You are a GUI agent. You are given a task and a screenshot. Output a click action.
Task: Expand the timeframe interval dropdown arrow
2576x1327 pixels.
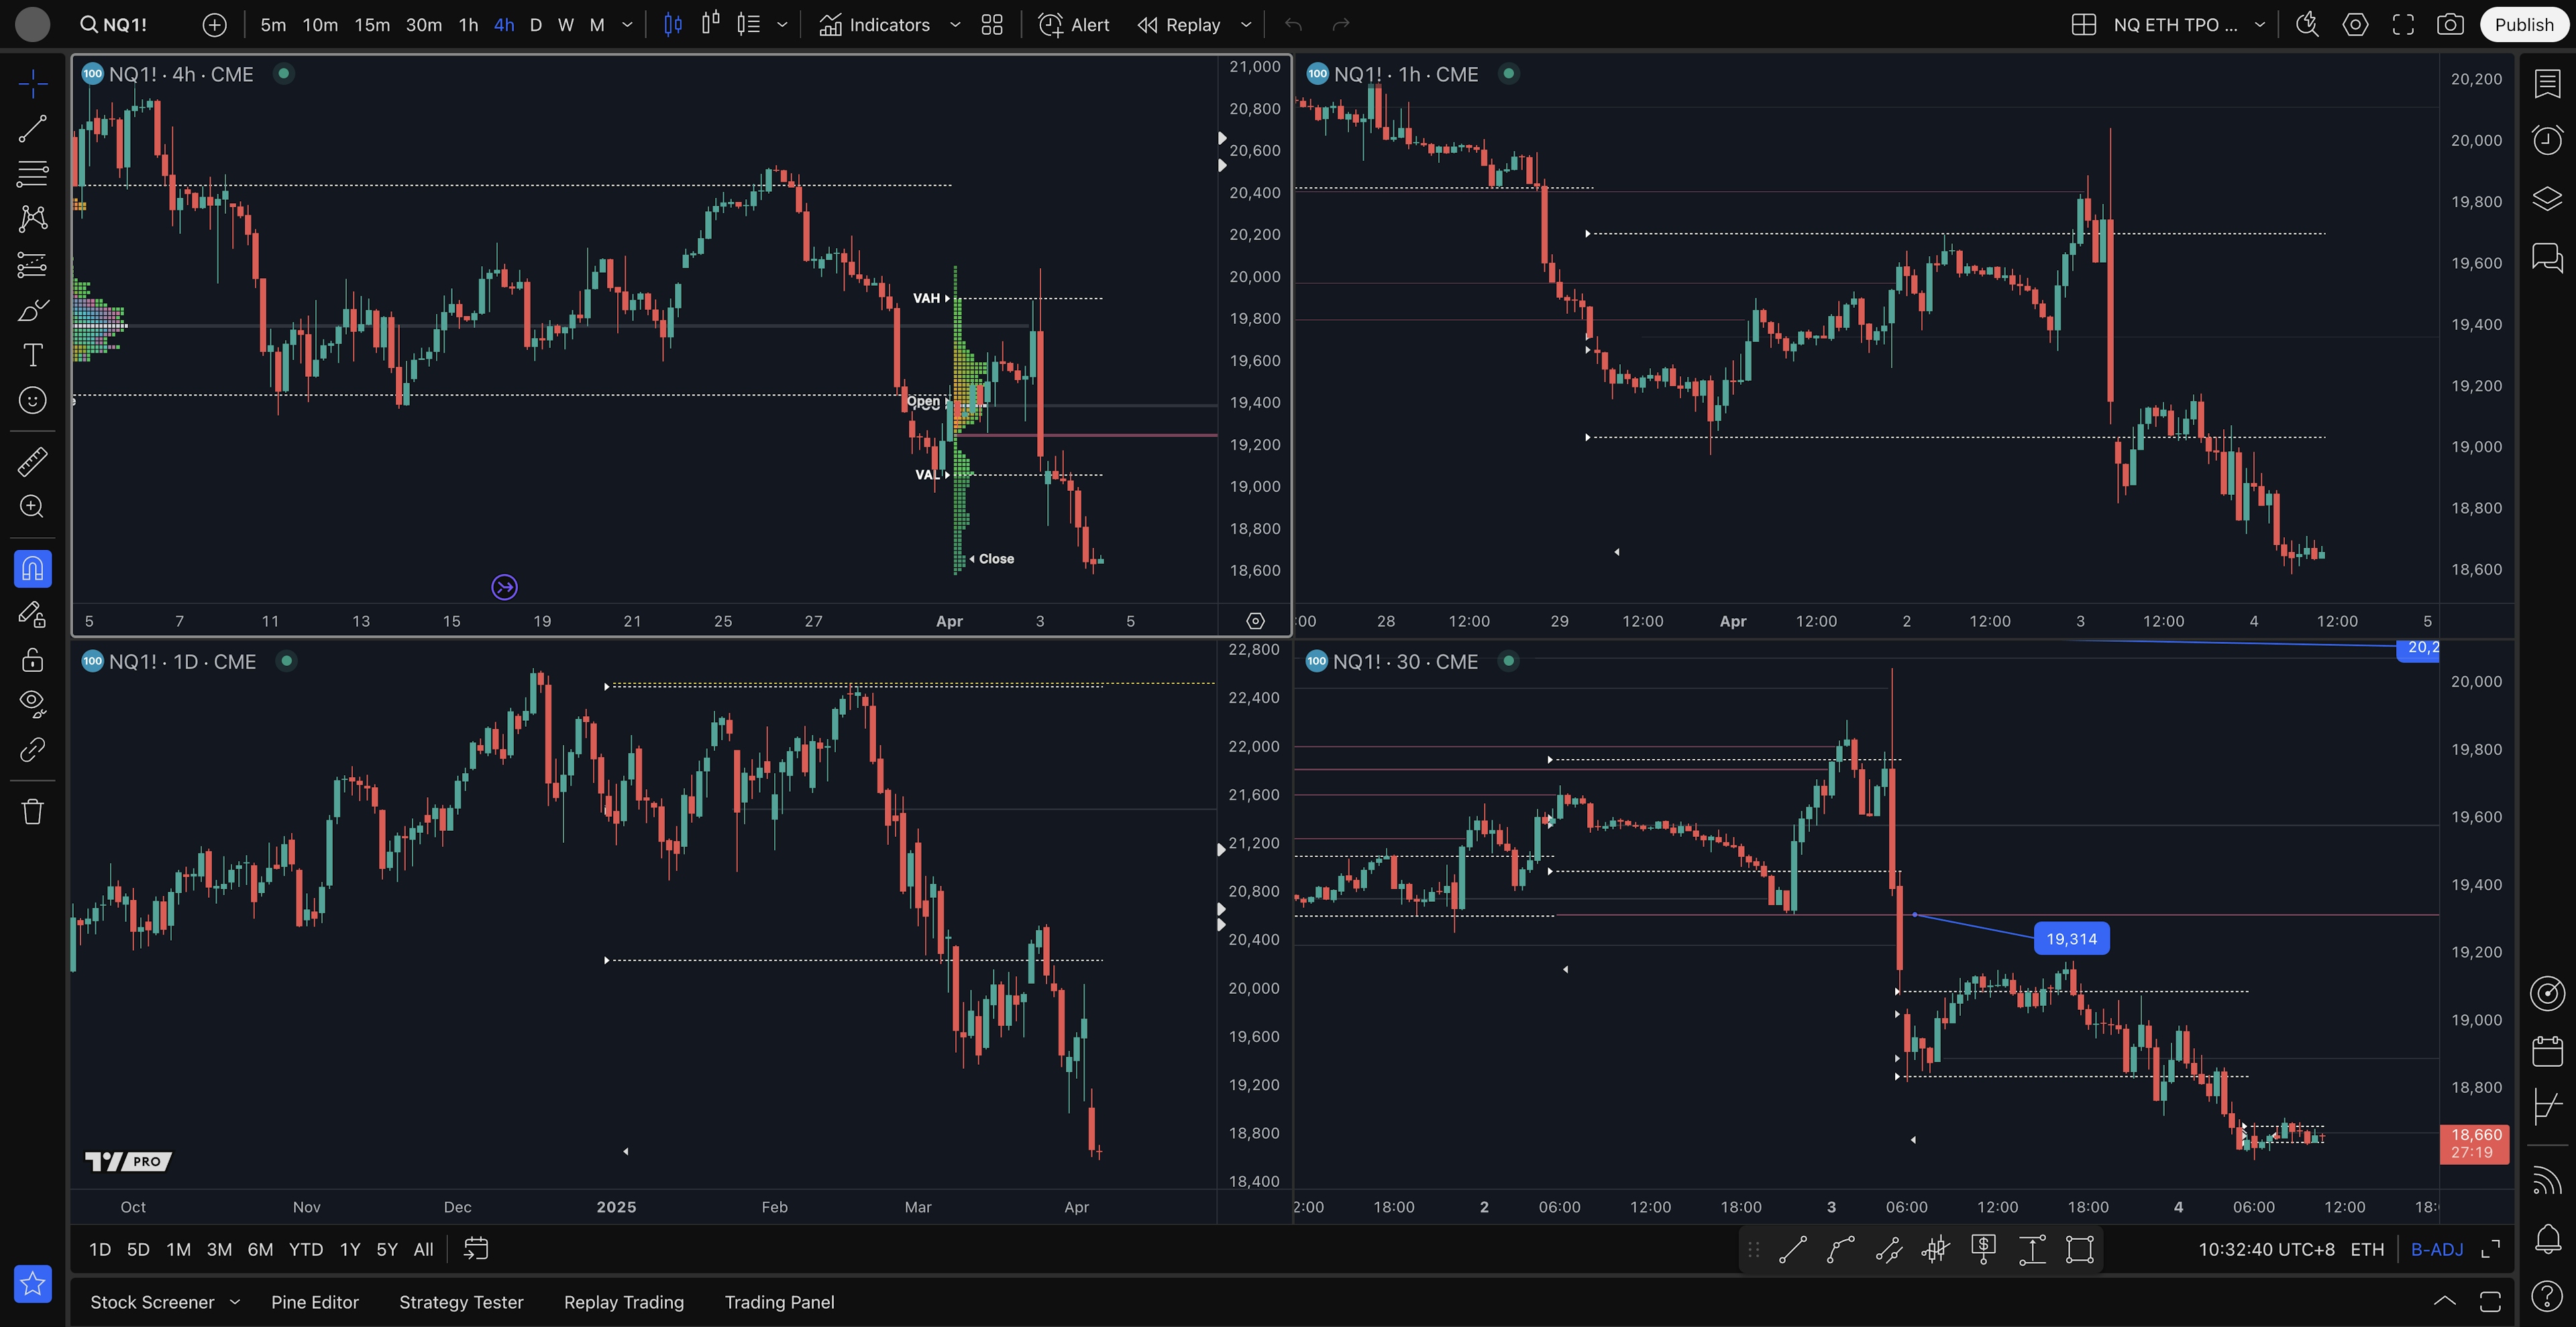point(627,25)
